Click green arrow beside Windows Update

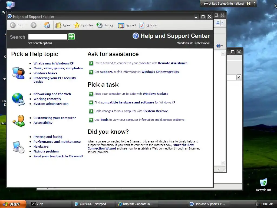coord(91,94)
